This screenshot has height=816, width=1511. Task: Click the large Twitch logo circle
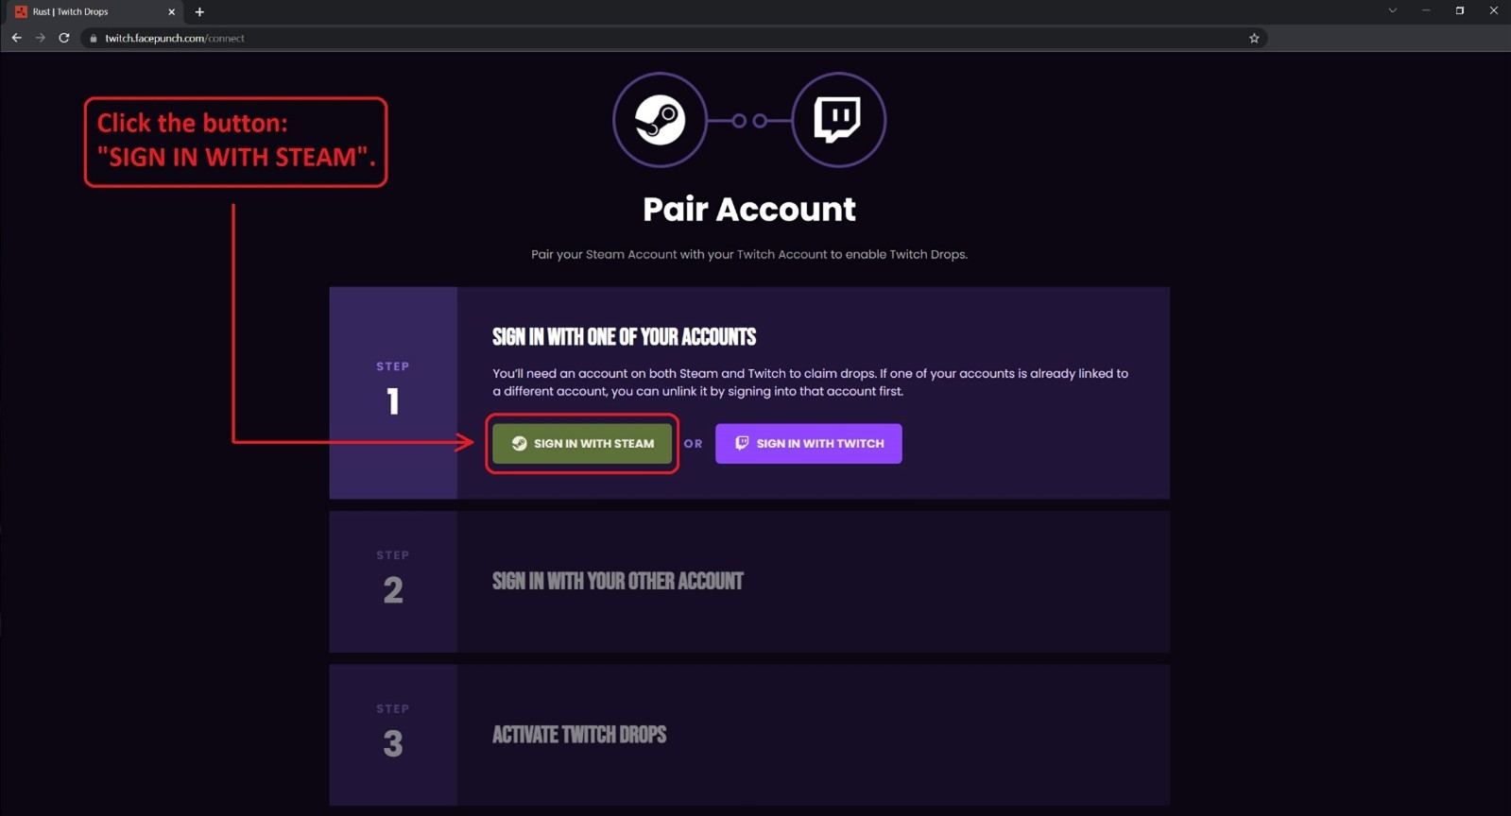(838, 120)
